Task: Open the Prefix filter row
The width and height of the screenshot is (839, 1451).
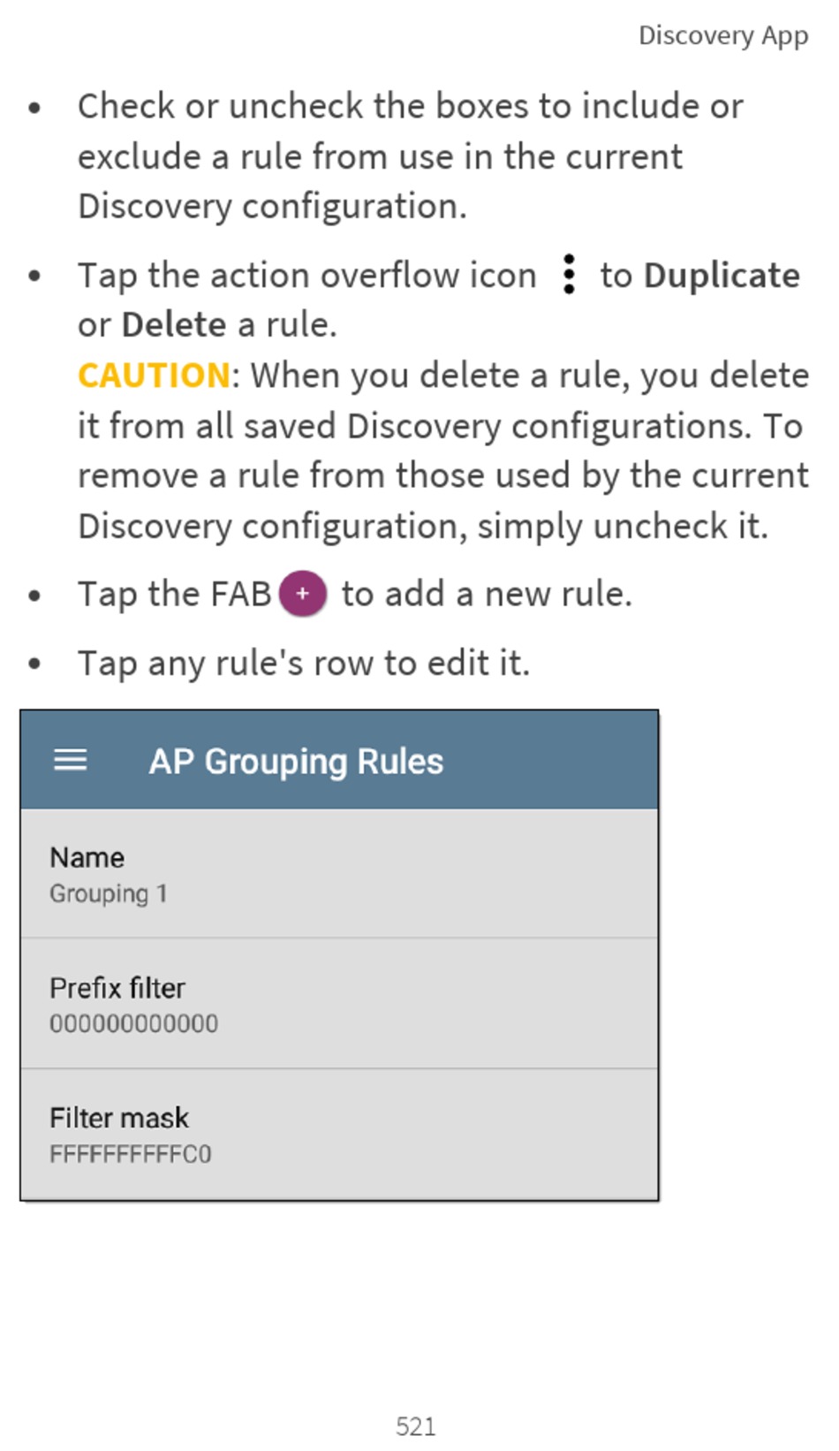Action: (x=339, y=1004)
